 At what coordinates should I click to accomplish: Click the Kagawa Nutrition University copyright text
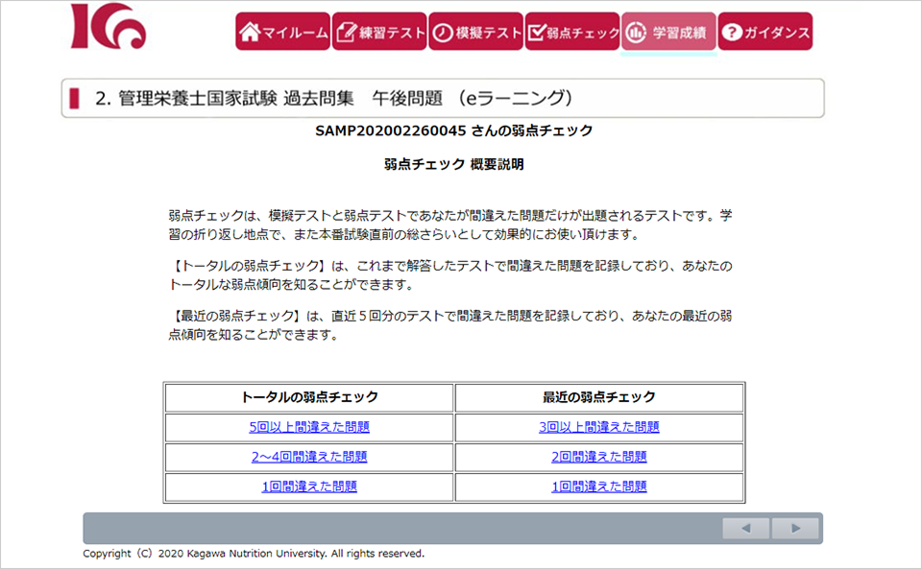(254, 554)
